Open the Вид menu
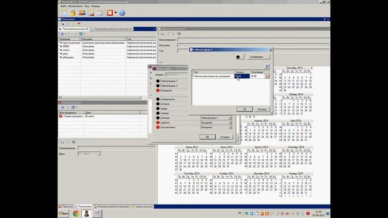 (87, 6)
